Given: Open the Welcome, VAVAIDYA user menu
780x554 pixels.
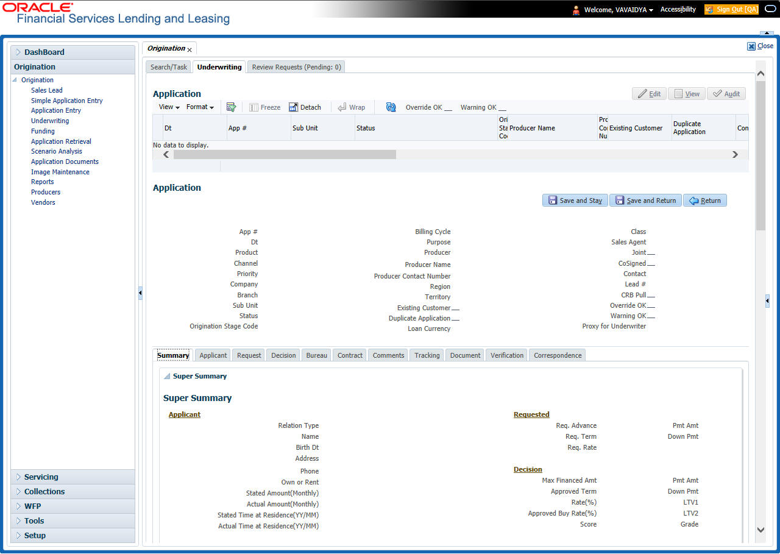Looking at the screenshot, I should 619,10.
